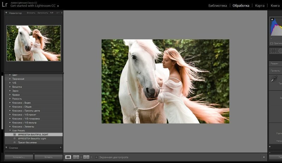Screen dimensions: 282x163
Task: Click the navigator preview thumbnail
Action: point(33,43)
